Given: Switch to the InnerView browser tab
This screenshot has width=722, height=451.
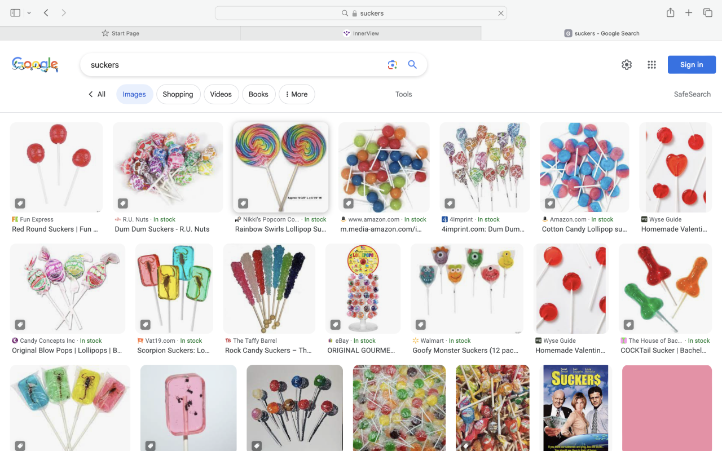Looking at the screenshot, I should pos(361,33).
